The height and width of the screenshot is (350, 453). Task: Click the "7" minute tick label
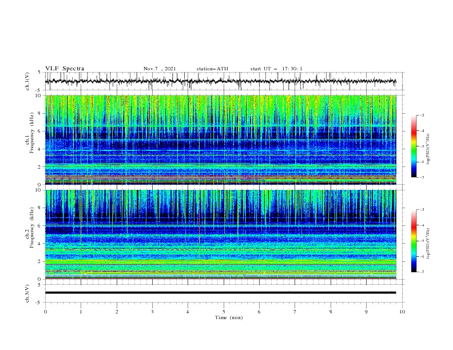point(295,312)
